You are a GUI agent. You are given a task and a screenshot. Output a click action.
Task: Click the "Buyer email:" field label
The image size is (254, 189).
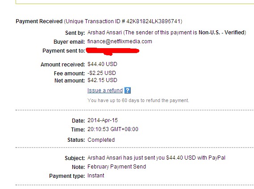69,42
